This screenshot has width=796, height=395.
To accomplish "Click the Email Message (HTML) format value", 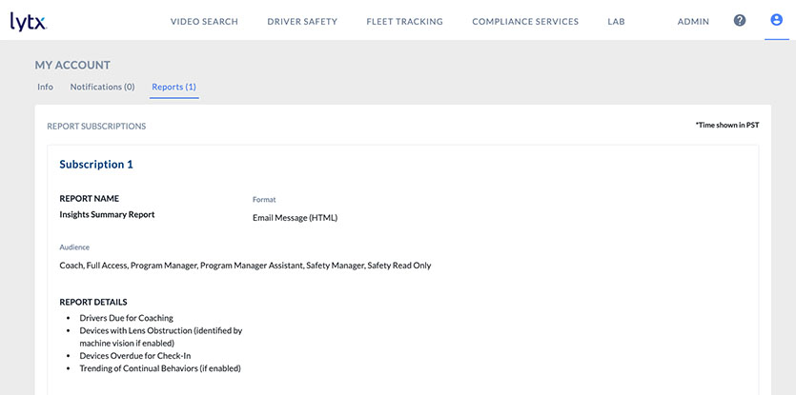I will pyautogui.click(x=295, y=218).
